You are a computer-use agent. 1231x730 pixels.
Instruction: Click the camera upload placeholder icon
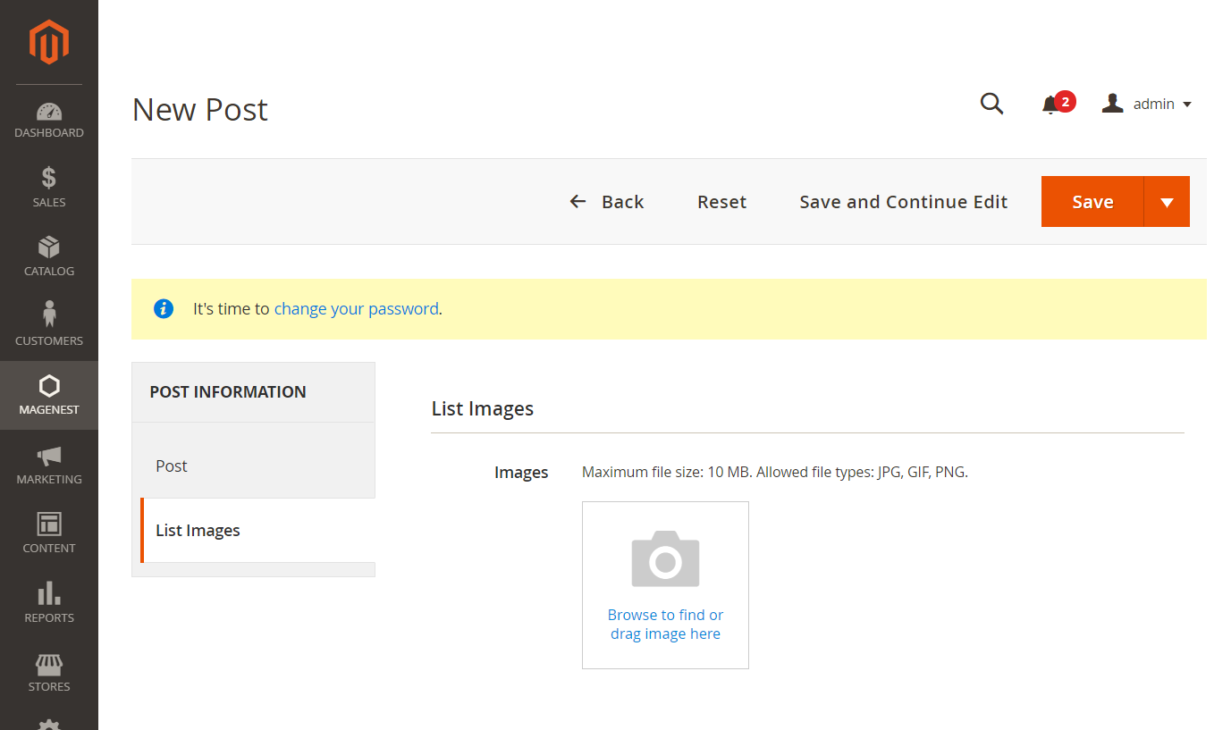[x=665, y=559]
